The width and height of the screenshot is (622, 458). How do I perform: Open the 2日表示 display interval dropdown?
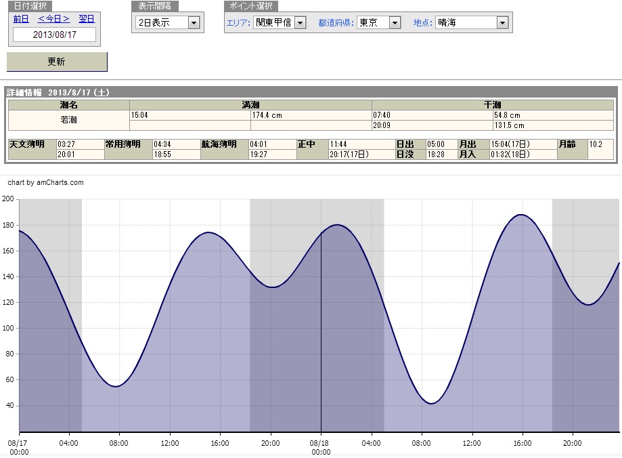tap(167, 22)
